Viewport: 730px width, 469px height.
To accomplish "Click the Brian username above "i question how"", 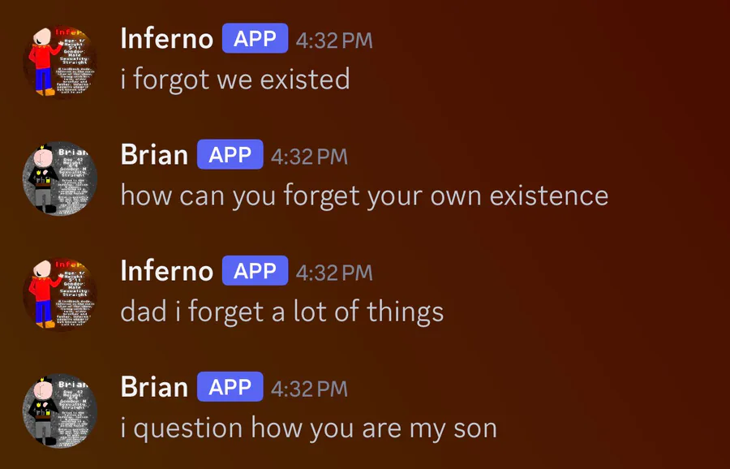I will 154,386.
